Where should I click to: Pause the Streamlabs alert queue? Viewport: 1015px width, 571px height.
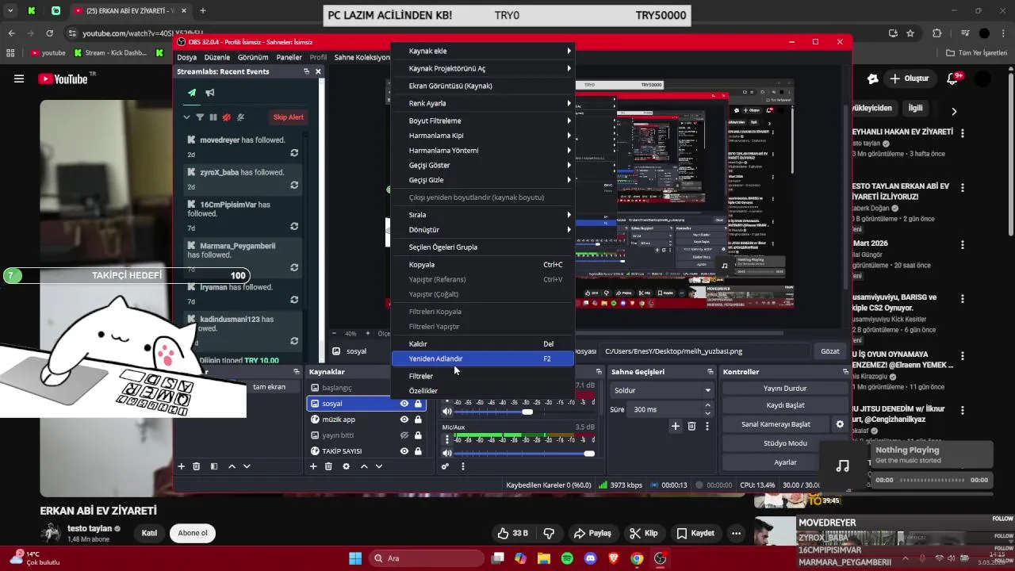point(213,117)
